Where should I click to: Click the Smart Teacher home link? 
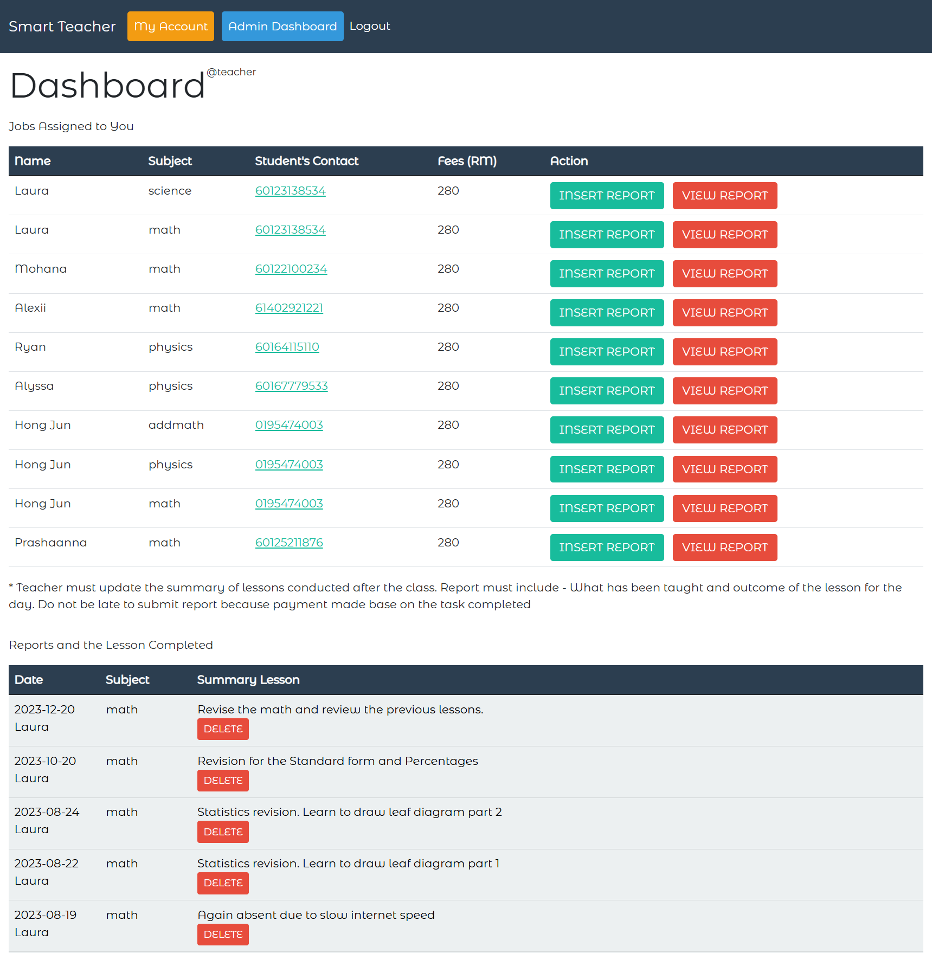62,26
